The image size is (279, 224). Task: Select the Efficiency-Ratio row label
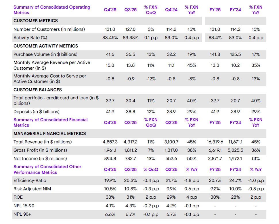[x=28, y=180]
